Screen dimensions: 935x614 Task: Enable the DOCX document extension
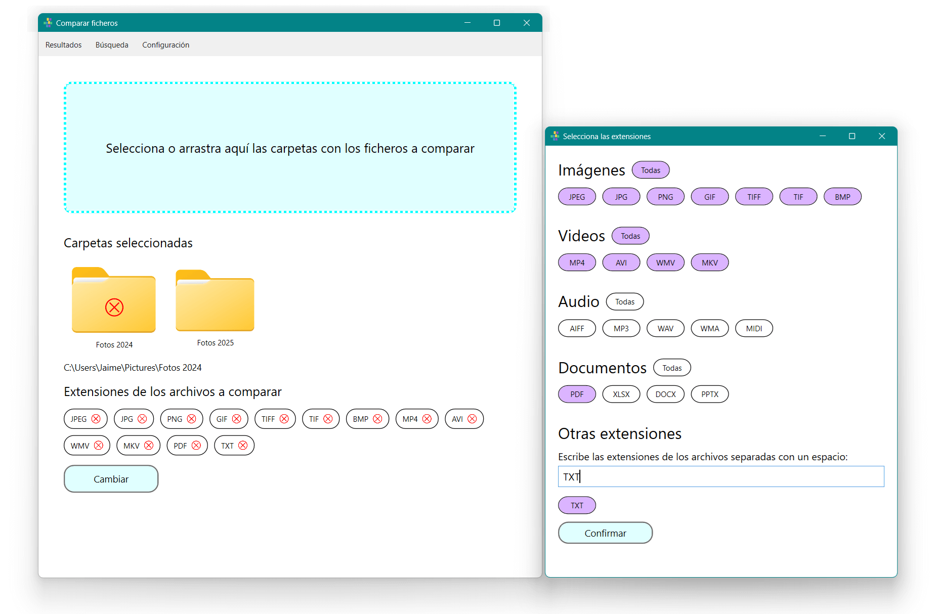point(665,394)
